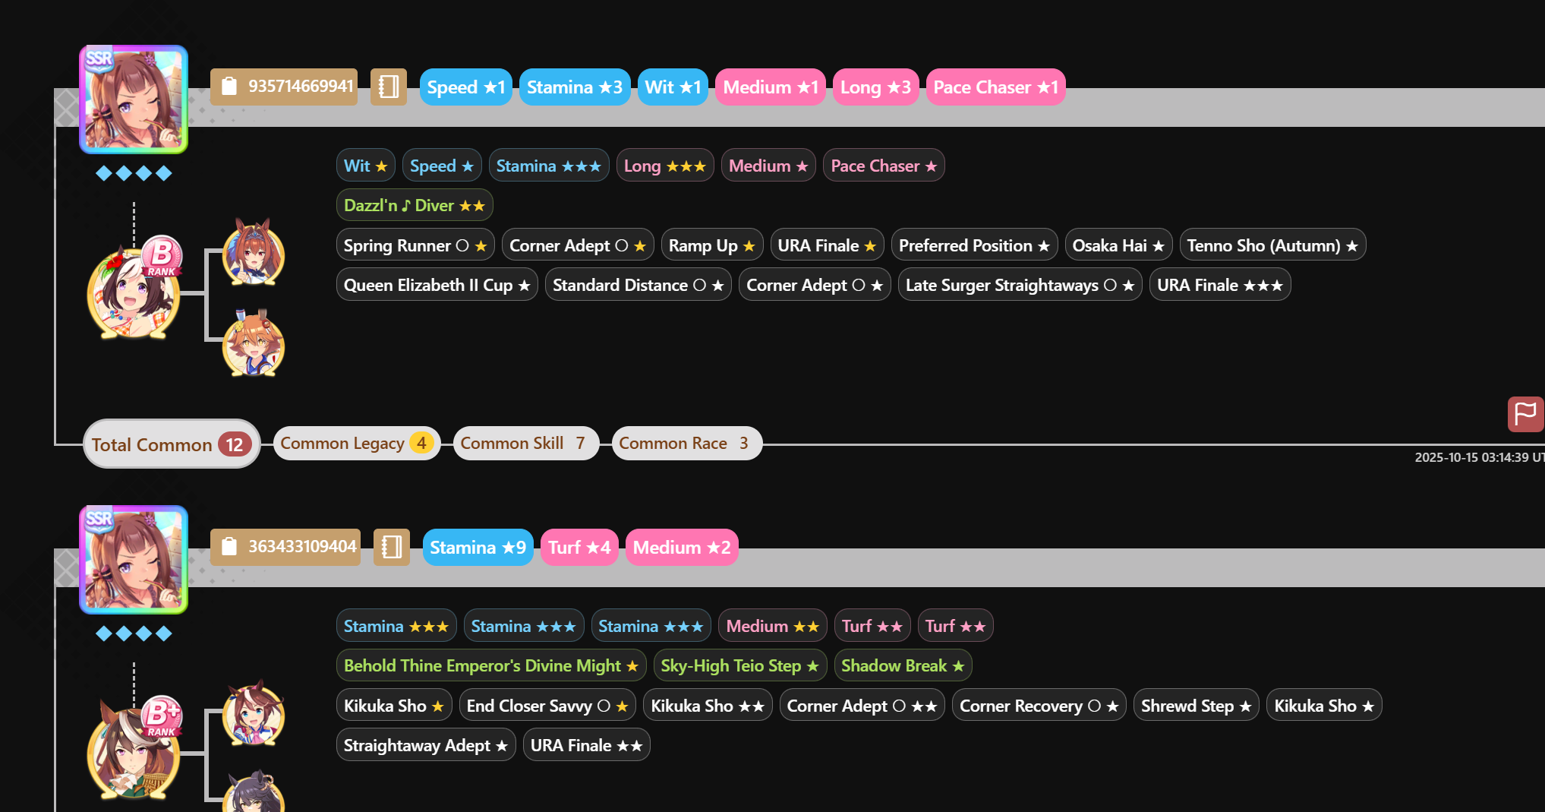Click the Stamina ★3 header tag
The height and width of the screenshot is (812, 1545).
pos(575,87)
